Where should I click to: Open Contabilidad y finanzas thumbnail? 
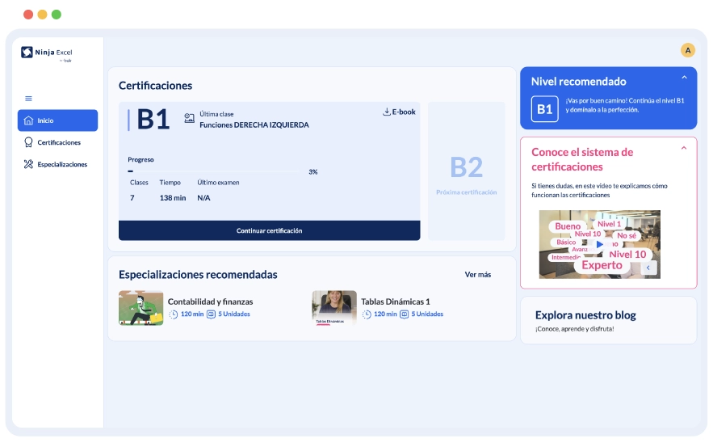(x=141, y=308)
